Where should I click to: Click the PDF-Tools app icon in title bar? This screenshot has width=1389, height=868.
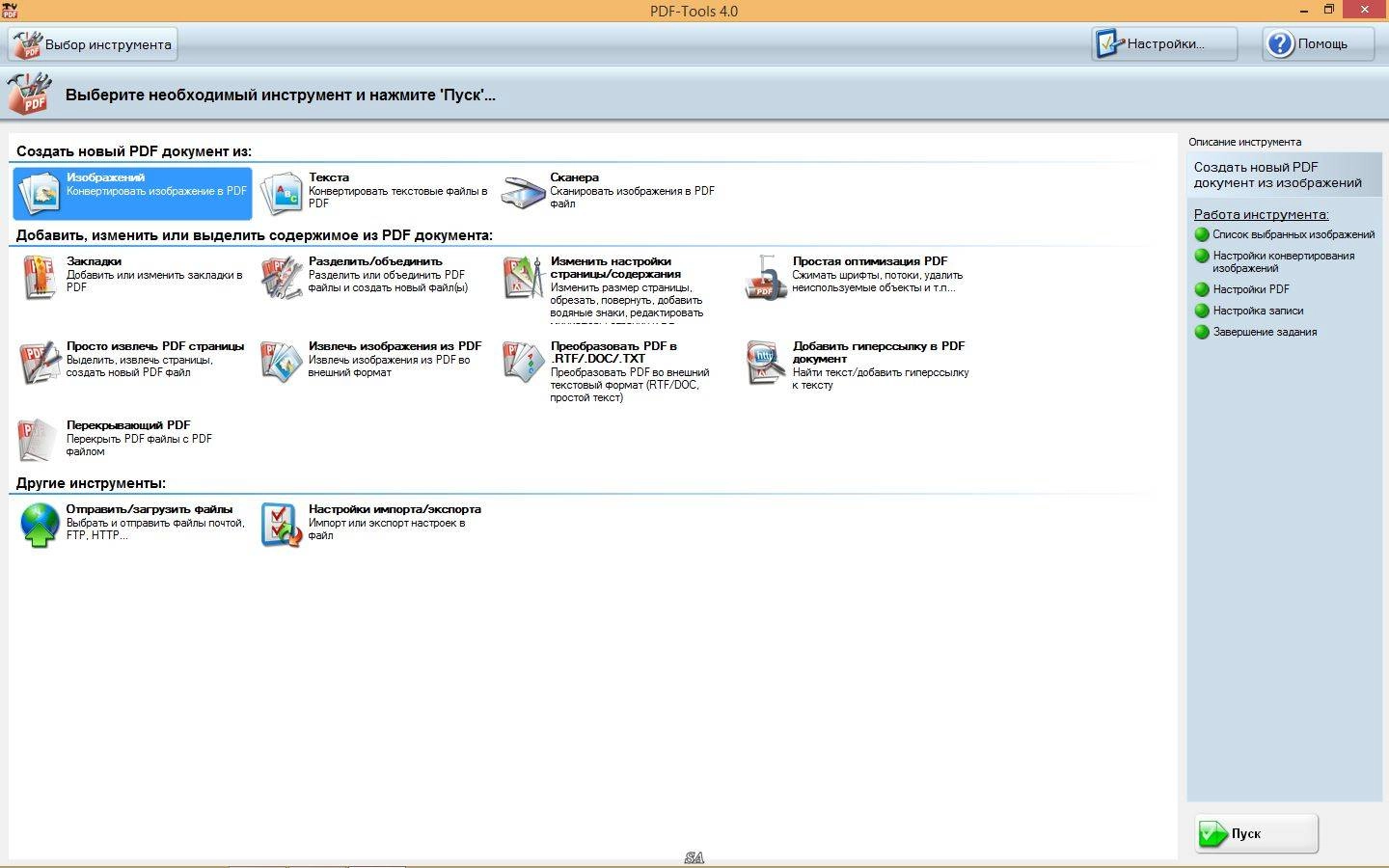pos(10,10)
